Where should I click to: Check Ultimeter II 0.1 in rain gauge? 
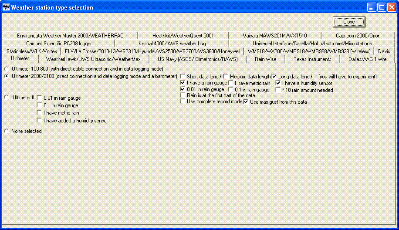pyautogui.click(x=39, y=105)
